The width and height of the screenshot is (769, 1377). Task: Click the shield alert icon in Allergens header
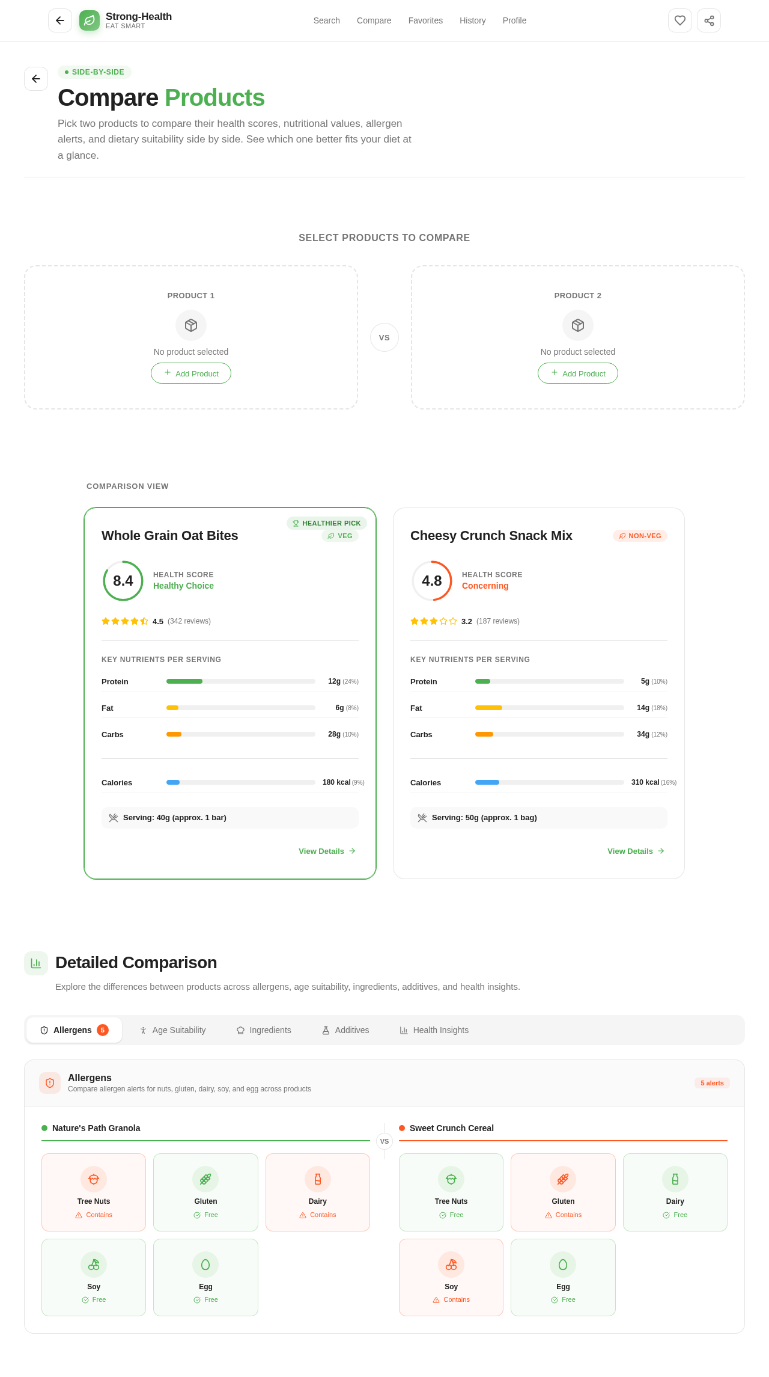(x=50, y=1083)
